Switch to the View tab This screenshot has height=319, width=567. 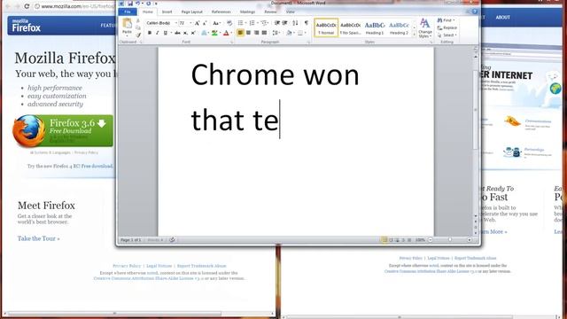click(x=291, y=12)
